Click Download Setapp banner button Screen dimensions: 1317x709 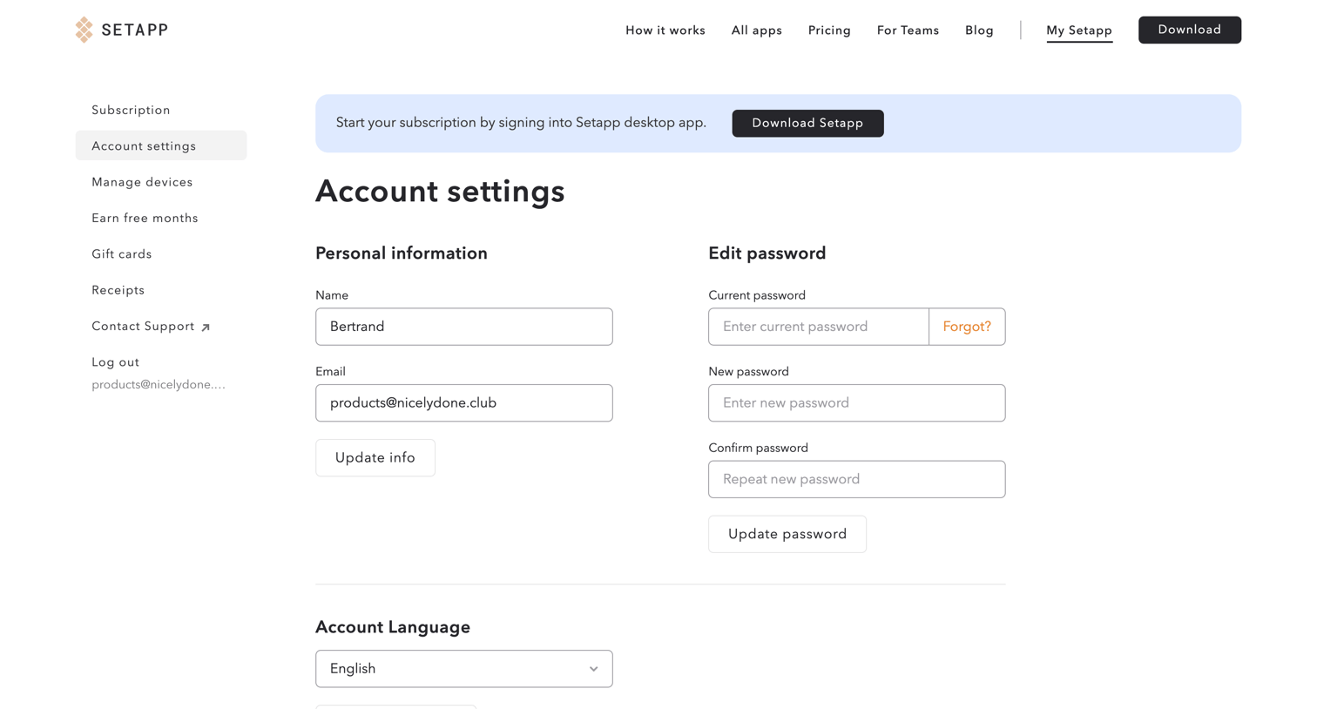click(807, 123)
